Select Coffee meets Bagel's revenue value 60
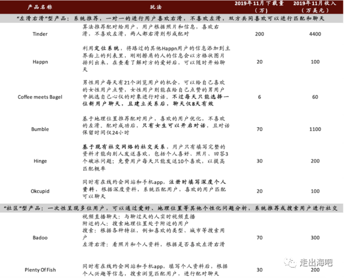This screenshot has width=344, height=278. click(315, 97)
